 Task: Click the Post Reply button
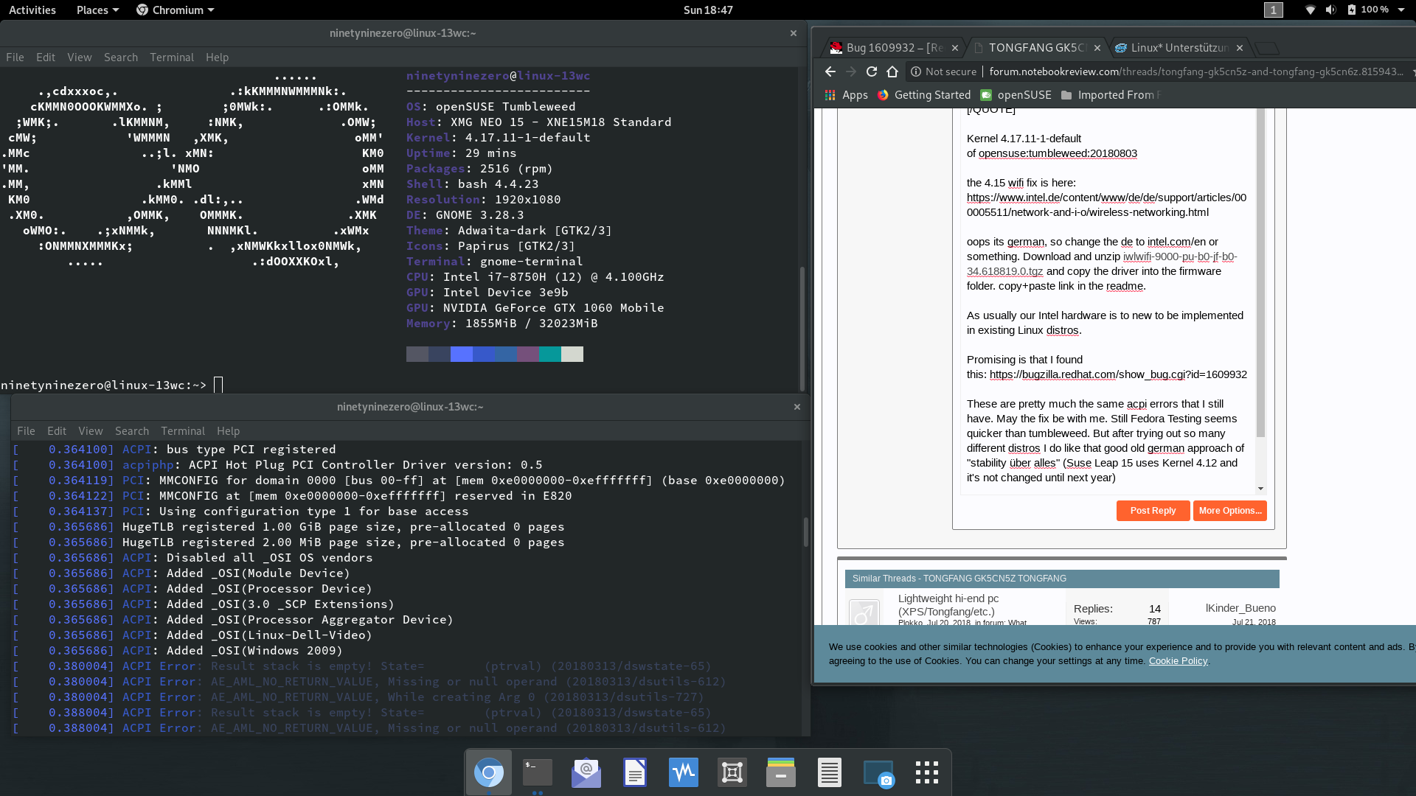click(1153, 510)
